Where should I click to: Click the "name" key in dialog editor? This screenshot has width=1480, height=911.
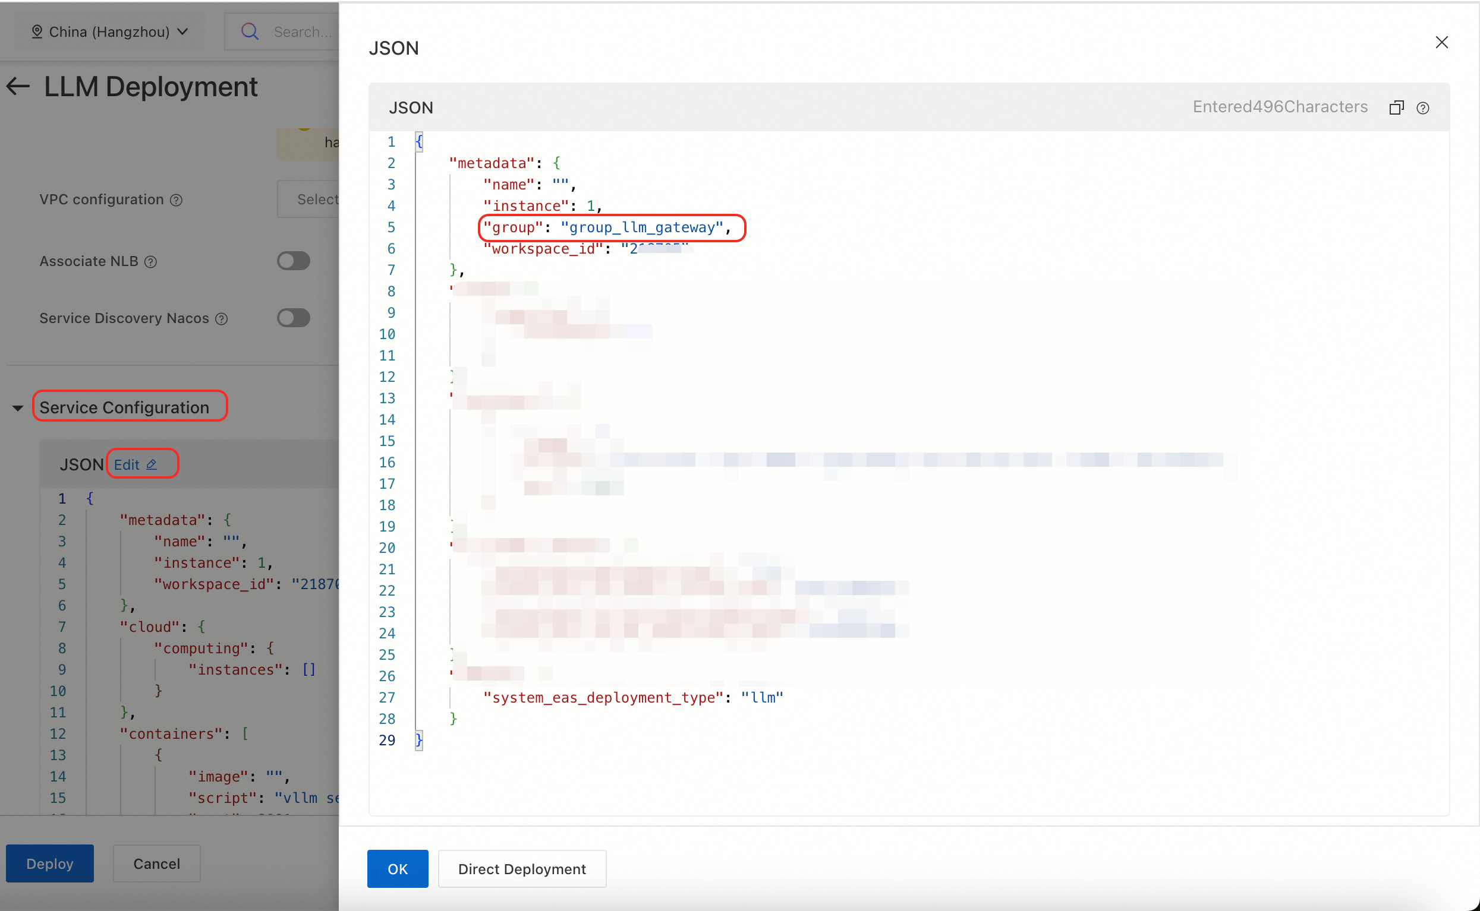point(509,184)
